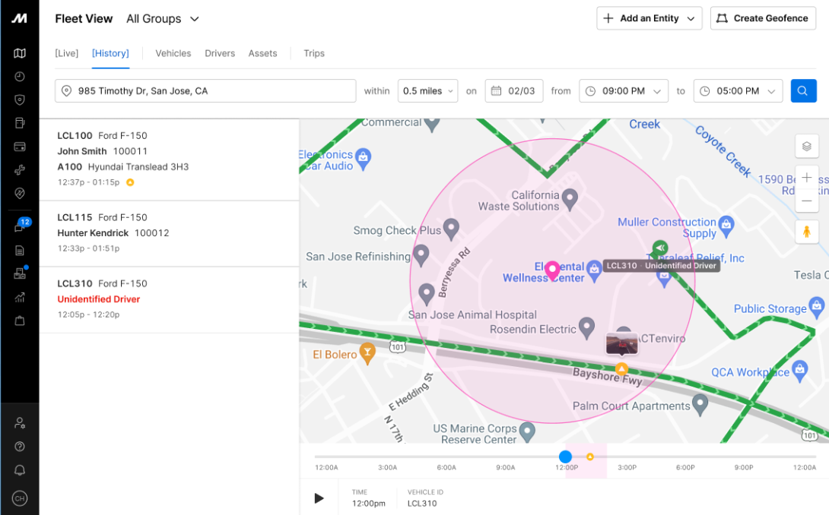Click the Help question mark icon
The image size is (829, 515).
click(21, 446)
